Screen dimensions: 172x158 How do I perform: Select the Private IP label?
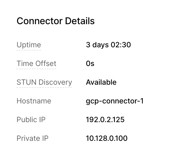(33, 138)
